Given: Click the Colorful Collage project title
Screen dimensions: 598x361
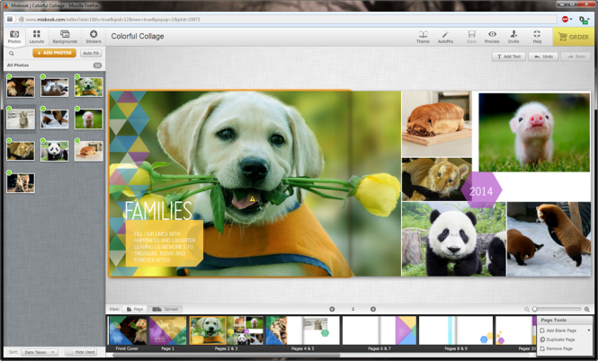Looking at the screenshot, I should 138,36.
